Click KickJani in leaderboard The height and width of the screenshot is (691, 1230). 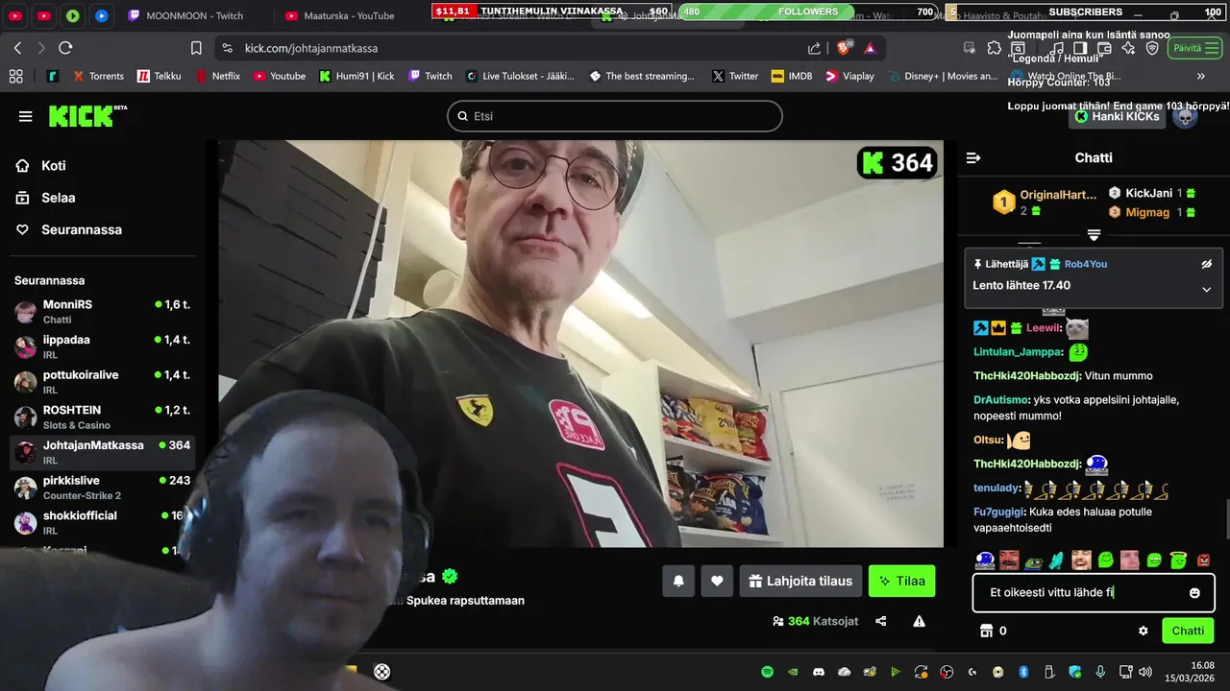1148,193
